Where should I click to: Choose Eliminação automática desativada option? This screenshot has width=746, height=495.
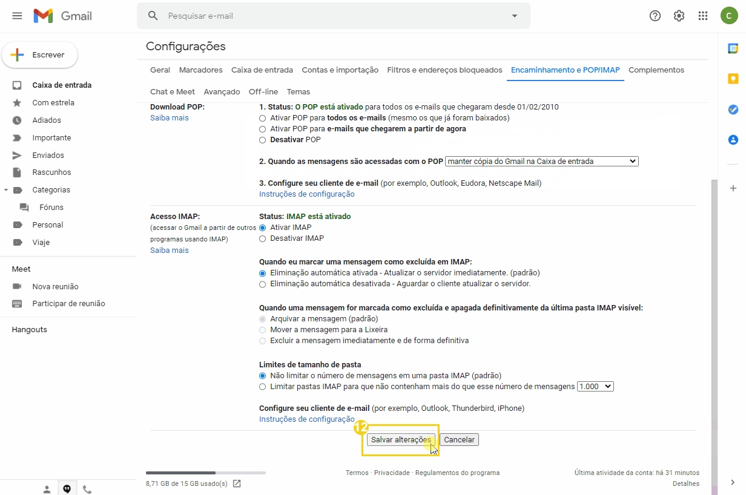pyautogui.click(x=262, y=284)
